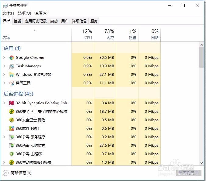Open the 查看(V) menu
The height and width of the screenshot is (181, 206).
(x=41, y=13)
